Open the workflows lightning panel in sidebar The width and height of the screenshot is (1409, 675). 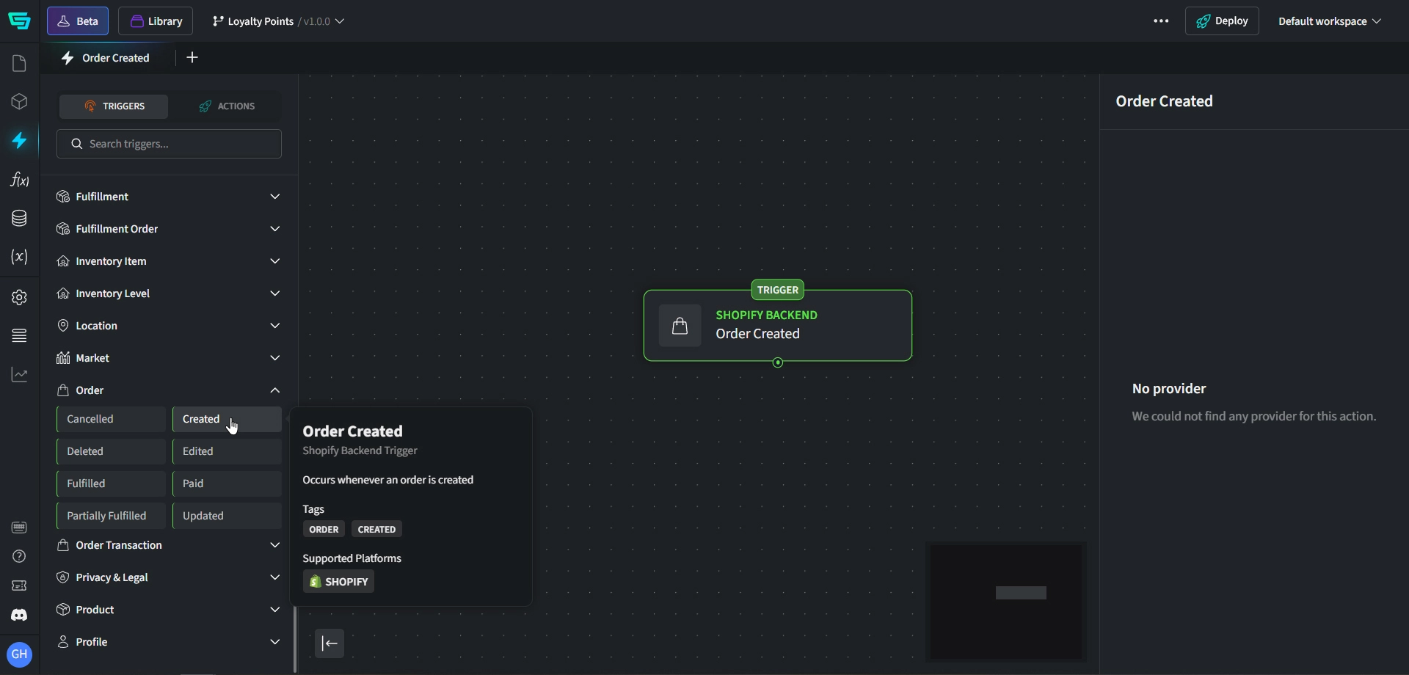pos(20,141)
